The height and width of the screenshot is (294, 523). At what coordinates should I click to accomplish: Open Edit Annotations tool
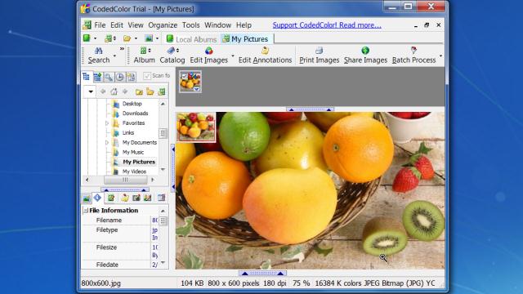point(265,56)
